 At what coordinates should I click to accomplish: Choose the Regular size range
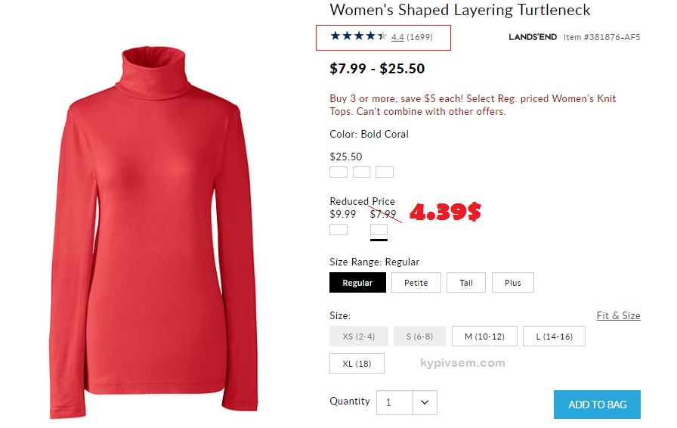tap(357, 283)
